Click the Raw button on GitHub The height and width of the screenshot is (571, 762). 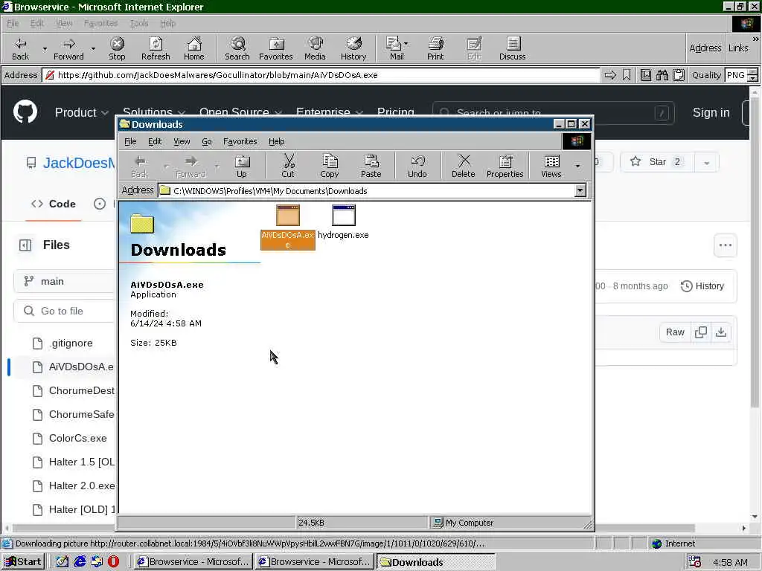(x=675, y=332)
